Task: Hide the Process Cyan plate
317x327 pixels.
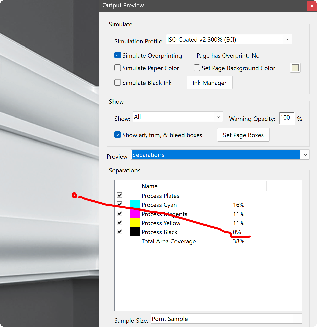Action: tap(120, 204)
